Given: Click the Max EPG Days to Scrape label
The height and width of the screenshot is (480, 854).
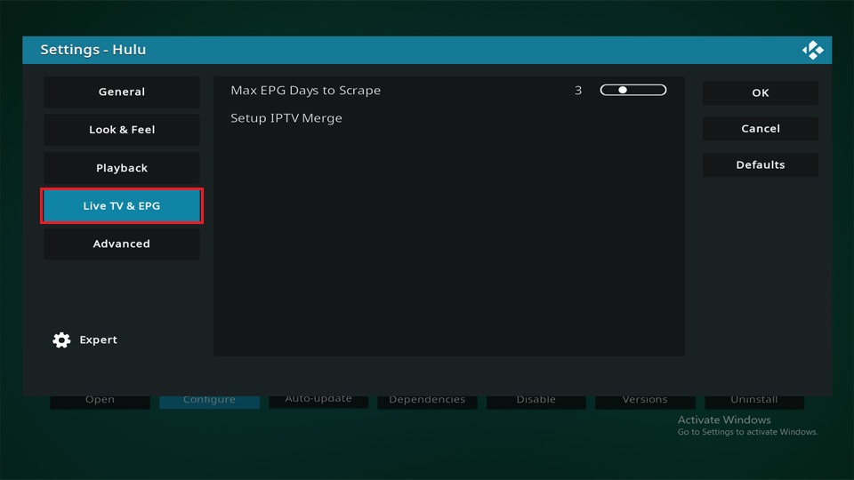Looking at the screenshot, I should 305,91.
